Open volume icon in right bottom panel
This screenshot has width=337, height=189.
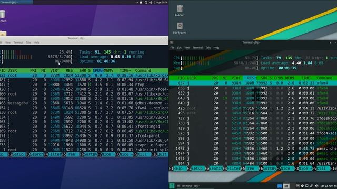tap(316, 186)
